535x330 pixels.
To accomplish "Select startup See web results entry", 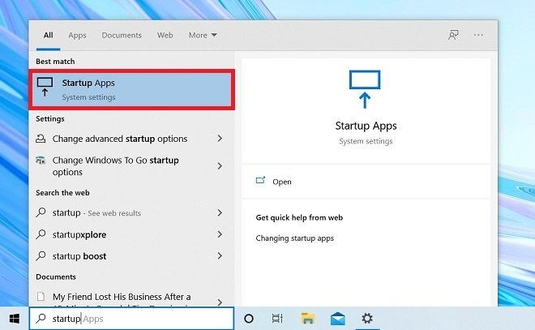I will (131, 212).
